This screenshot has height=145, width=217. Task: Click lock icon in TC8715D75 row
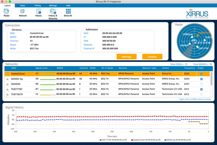click(7, 94)
